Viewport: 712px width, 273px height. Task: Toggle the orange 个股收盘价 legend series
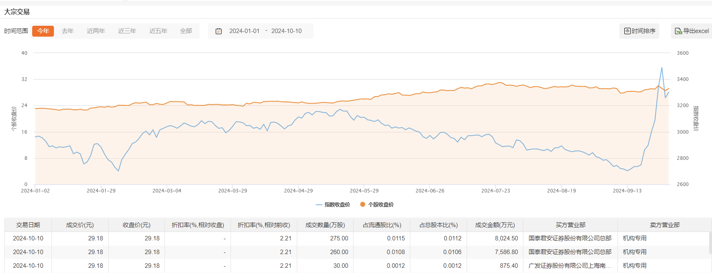pyautogui.click(x=377, y=205)
